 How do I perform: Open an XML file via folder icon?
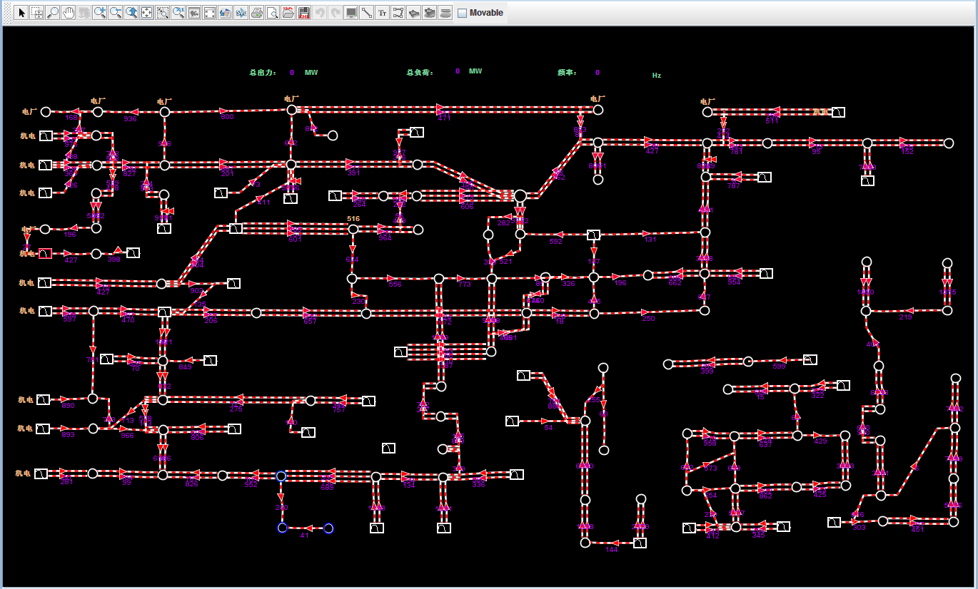288,13
